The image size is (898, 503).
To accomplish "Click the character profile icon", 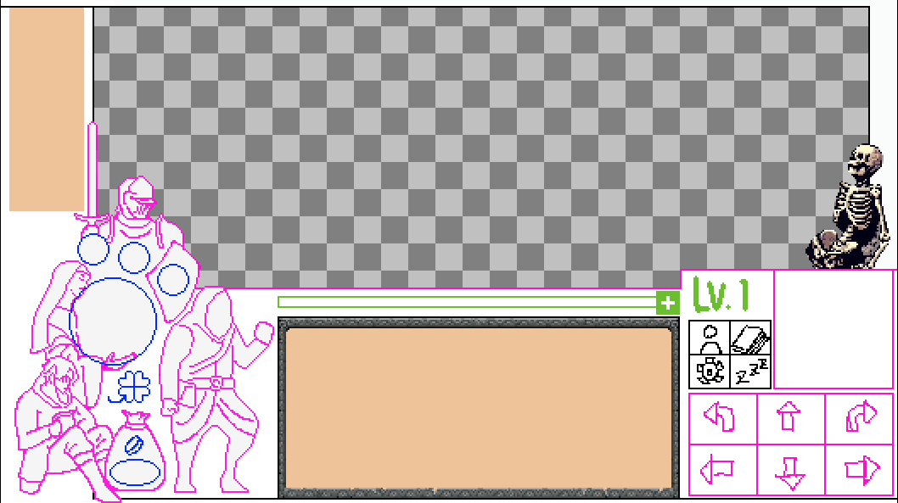I will 709,338.
